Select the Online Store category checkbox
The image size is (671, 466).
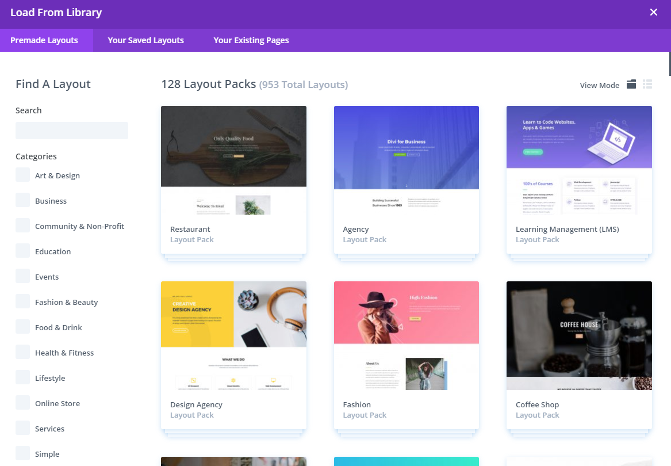pos(23,403)
